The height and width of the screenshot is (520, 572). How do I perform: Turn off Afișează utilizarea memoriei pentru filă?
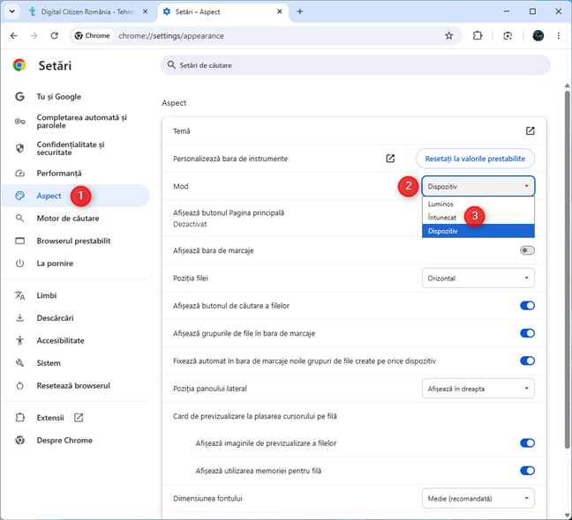point(527,471)
